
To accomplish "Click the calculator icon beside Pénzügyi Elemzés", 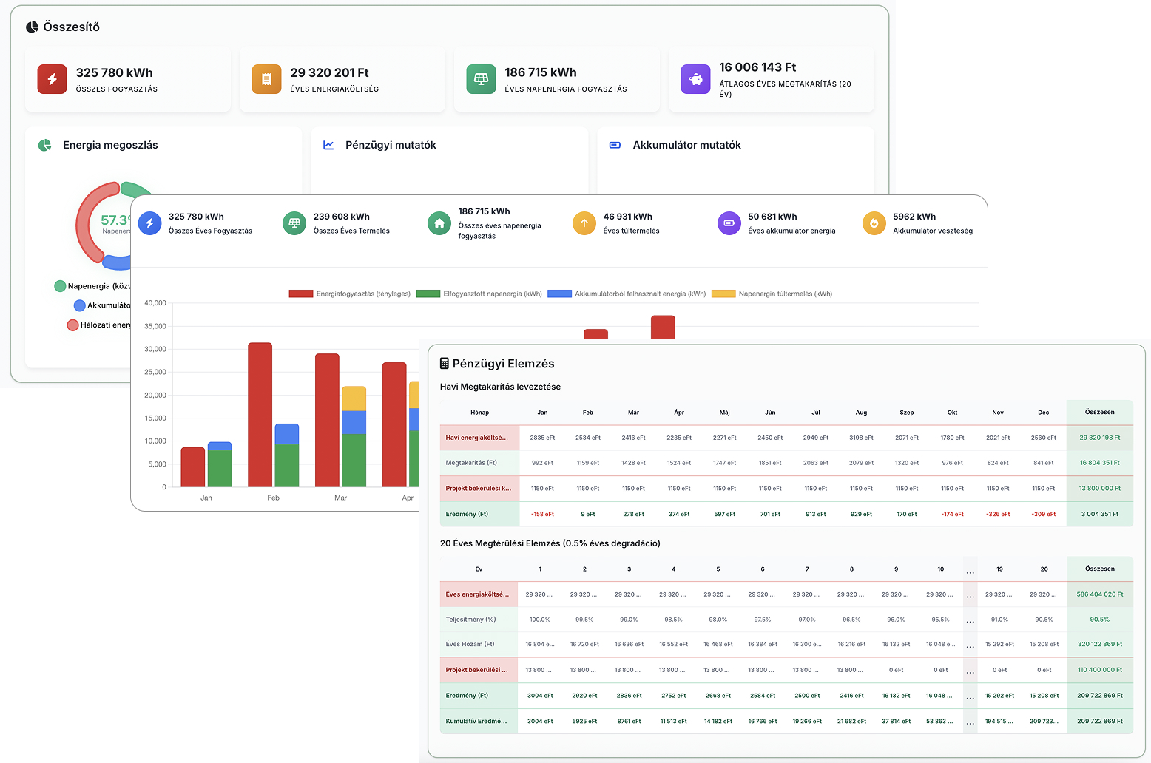I will (x=445, y=364).
